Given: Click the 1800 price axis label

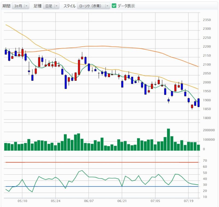Looking at the screenshot, I should click(207, 118).
